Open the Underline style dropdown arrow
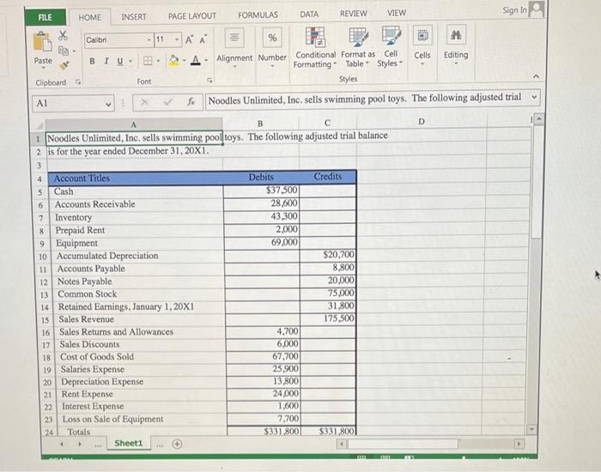 [x=131, y=61]
